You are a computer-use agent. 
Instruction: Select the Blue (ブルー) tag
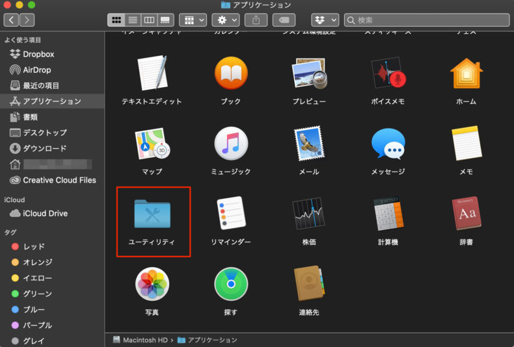pyautogui.click(x=53, y=309)
